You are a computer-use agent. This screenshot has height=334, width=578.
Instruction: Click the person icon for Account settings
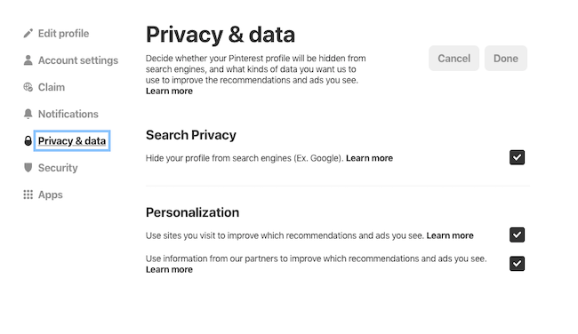[28, 60]
